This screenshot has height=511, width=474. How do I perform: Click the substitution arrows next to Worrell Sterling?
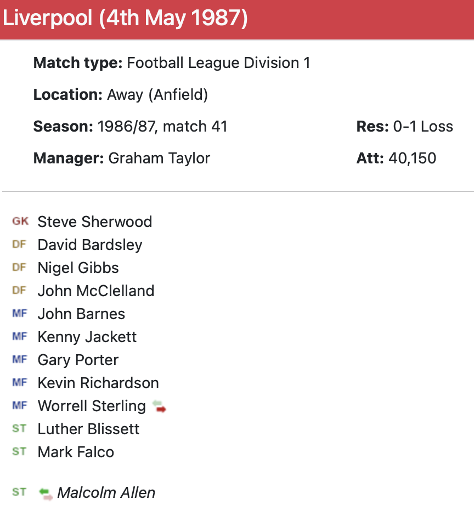(159, 406)
